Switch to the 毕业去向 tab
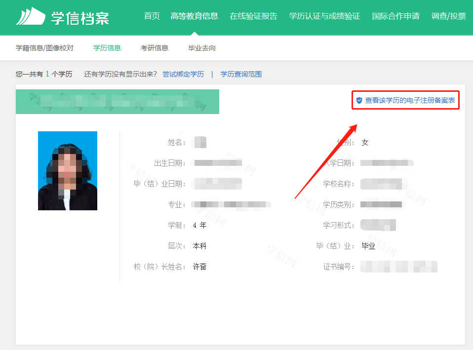 [x=202, y=48]
